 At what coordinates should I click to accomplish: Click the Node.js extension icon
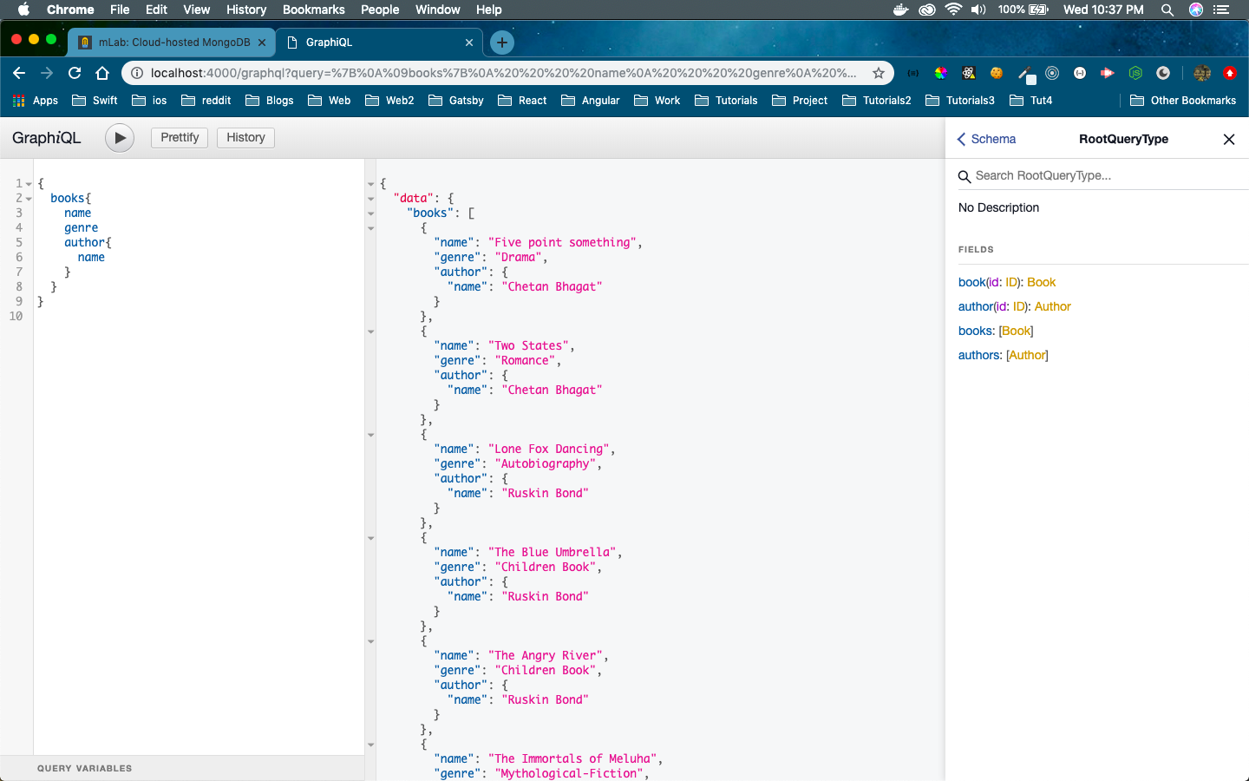[1135, 73]
